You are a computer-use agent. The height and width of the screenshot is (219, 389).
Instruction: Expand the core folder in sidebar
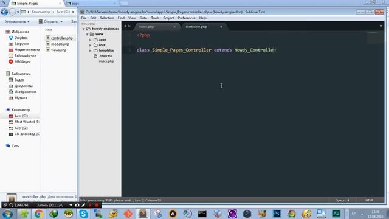(91, 45)
